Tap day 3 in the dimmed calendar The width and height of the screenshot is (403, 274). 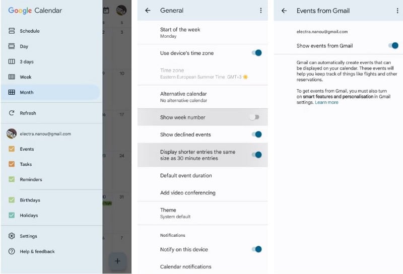point(121,32)
